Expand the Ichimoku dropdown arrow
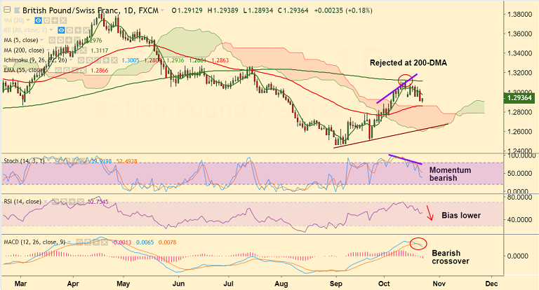This screenshot has width=539, height=290. point(71,60)
